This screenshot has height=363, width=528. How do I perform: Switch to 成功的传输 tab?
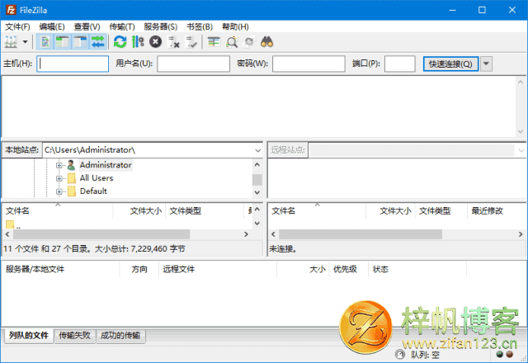pos(120,336)
